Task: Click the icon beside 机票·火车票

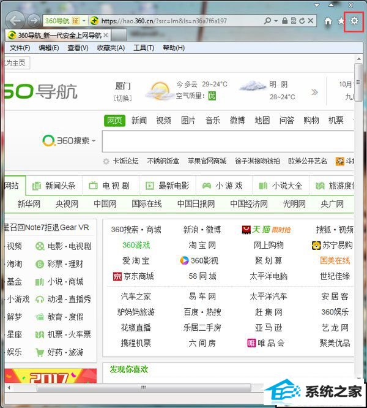Action: (40, 334)
